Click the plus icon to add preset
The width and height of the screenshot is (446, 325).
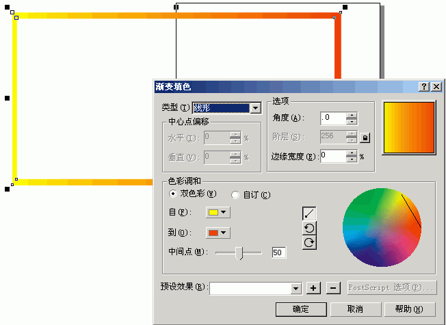(313, 288)
